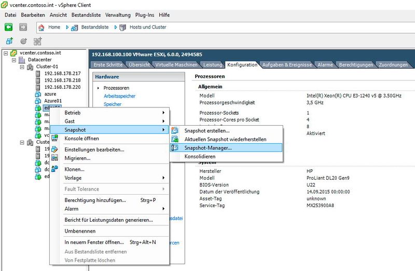Switch to the Berechtigungen tab

pos(356,65)
